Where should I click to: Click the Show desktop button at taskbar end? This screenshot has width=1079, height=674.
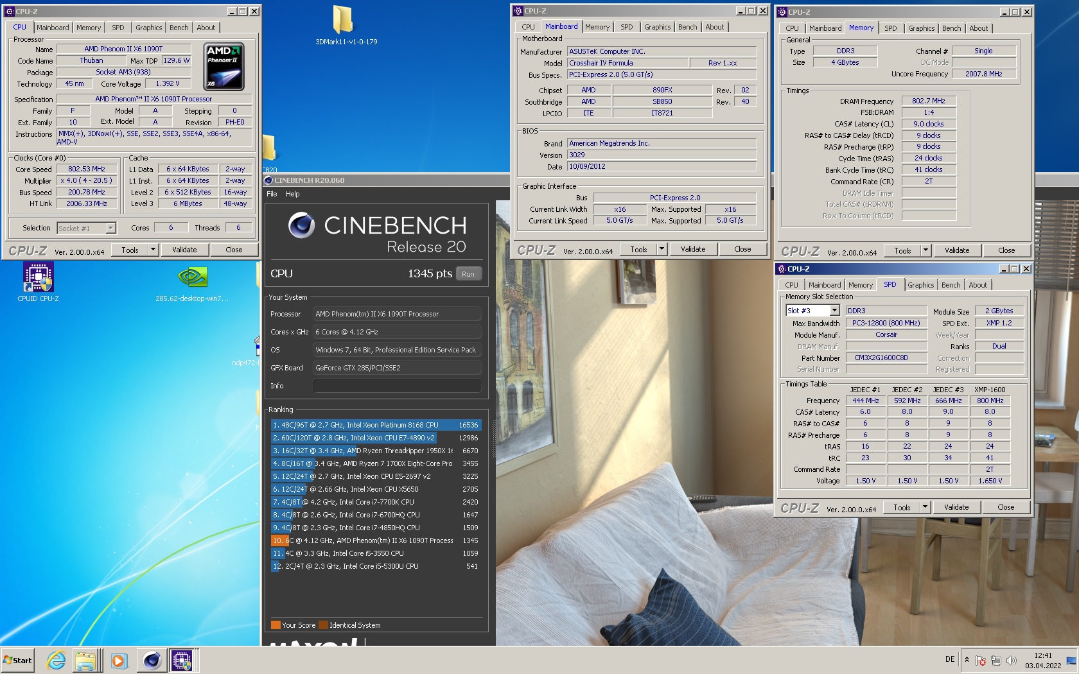click(x=1071, y=661)
